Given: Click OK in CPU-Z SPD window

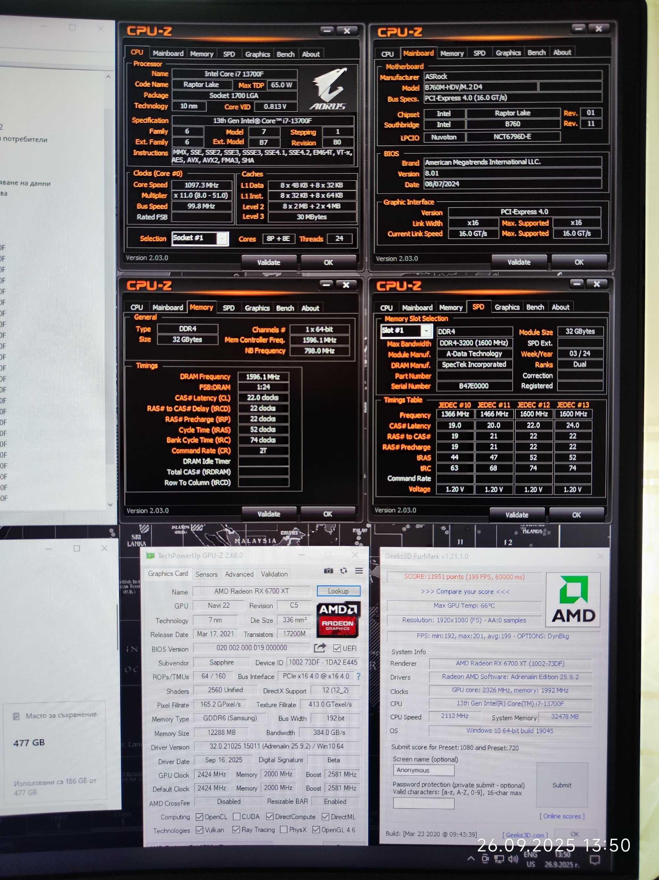Looking at the screenshot, I should [576, 515].
